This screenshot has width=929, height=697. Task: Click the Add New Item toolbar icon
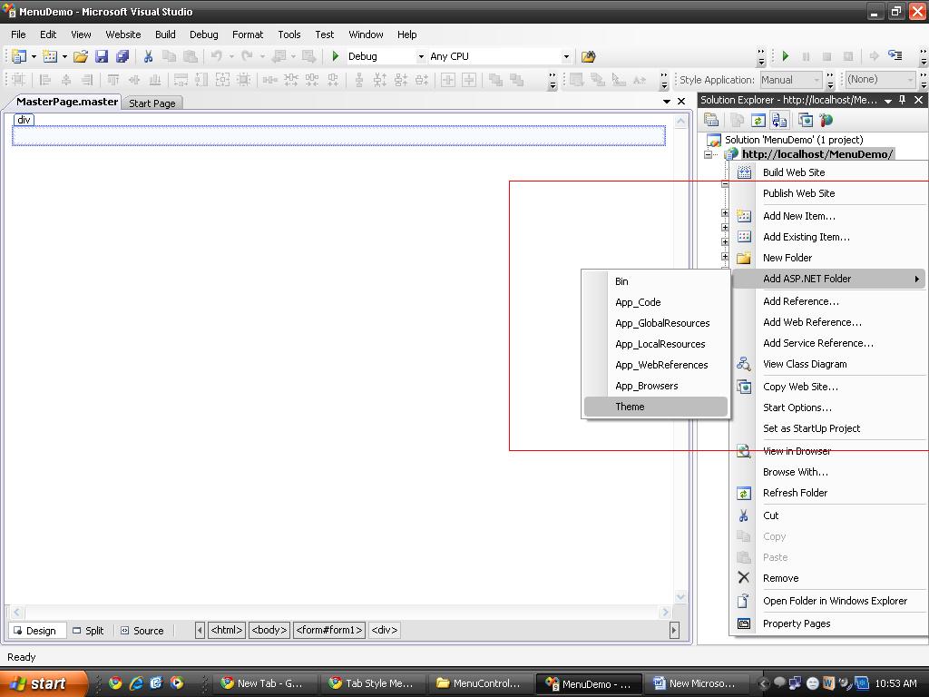click(51, 56)
